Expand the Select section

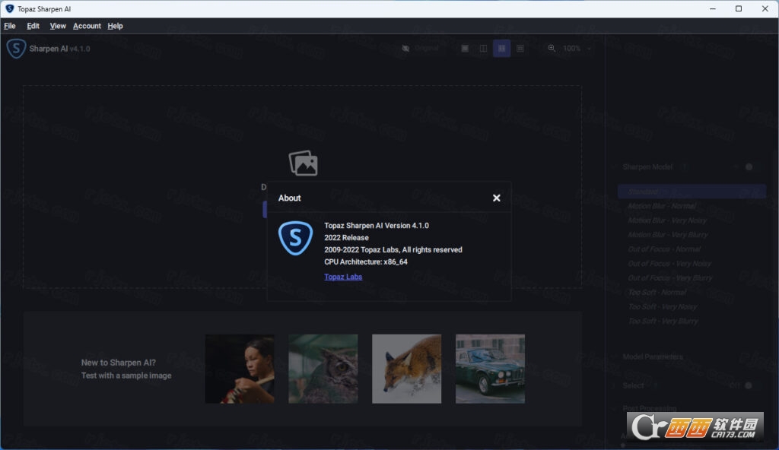coord(633,385)
